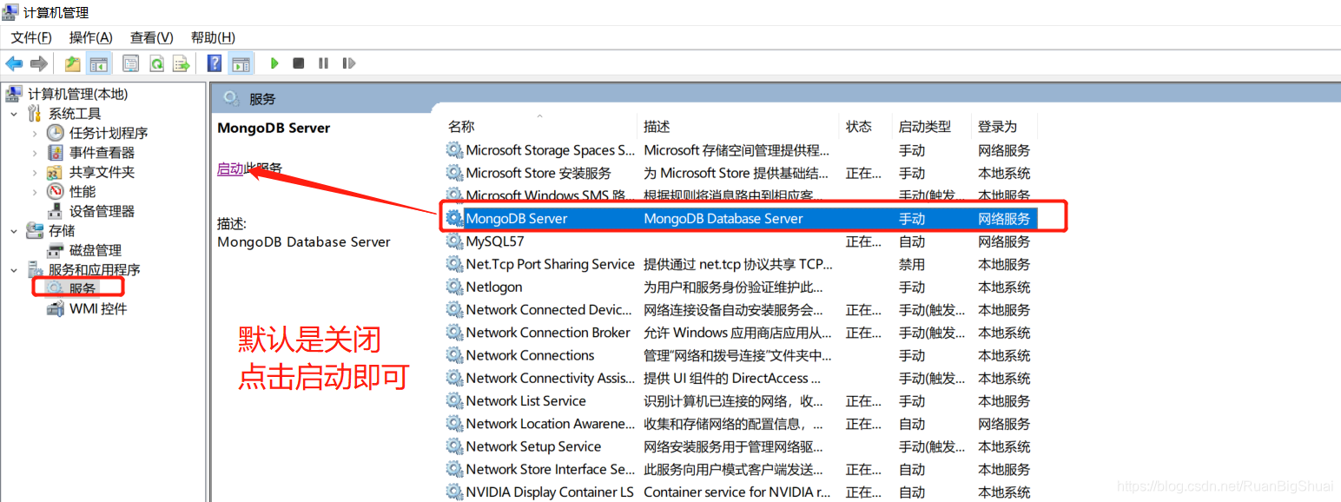Collapse the 存储 tree node
The height and width of the screenshot is (502, 1341).
click(x=14, y=231)
